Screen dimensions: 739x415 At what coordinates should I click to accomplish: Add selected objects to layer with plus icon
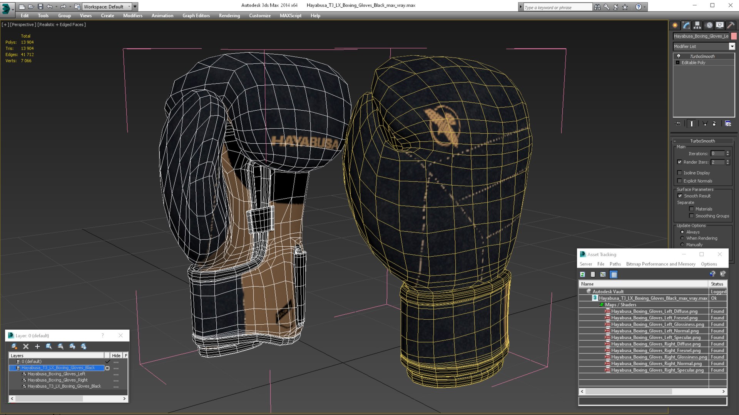coord(37,346)
